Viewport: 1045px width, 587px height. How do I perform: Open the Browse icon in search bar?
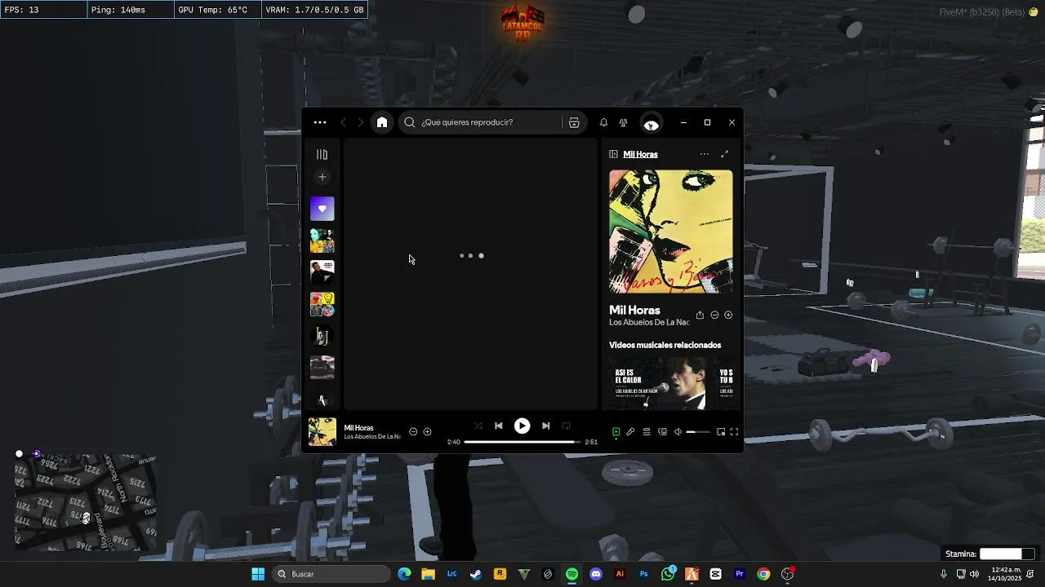click(x=574, y=122)
